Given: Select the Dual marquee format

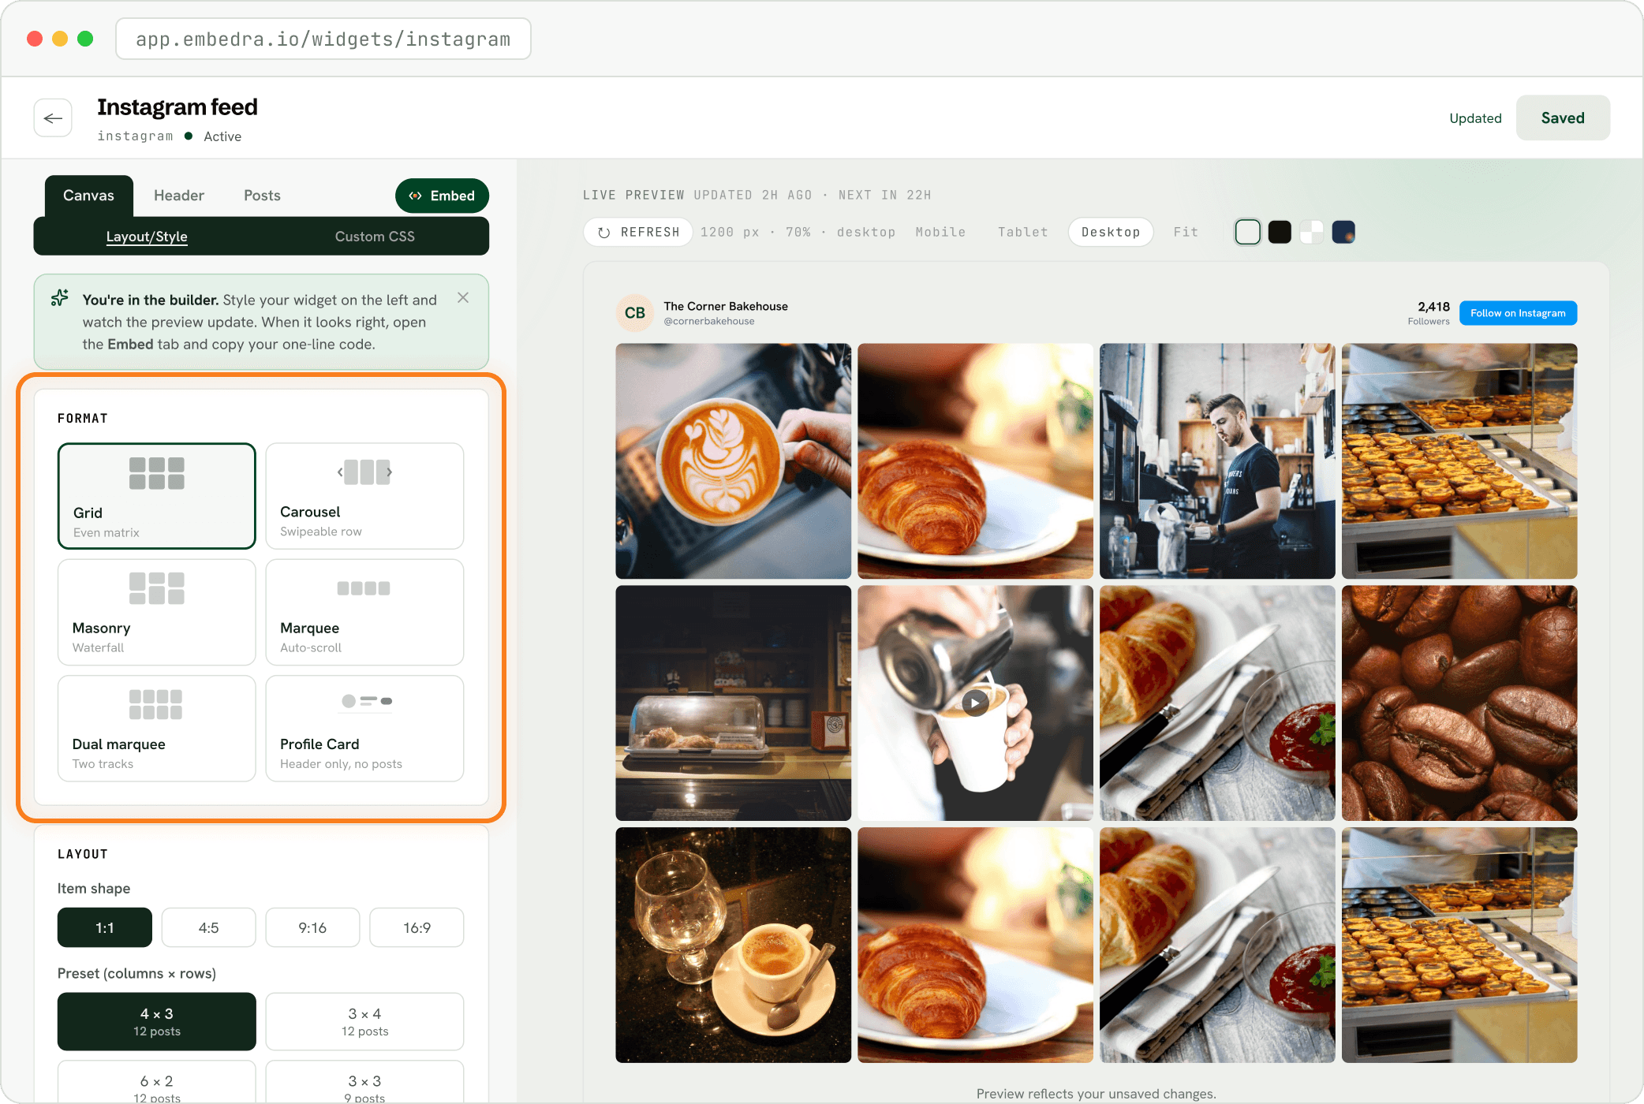Looking at the screenshot, I should [x=156, y=728].
